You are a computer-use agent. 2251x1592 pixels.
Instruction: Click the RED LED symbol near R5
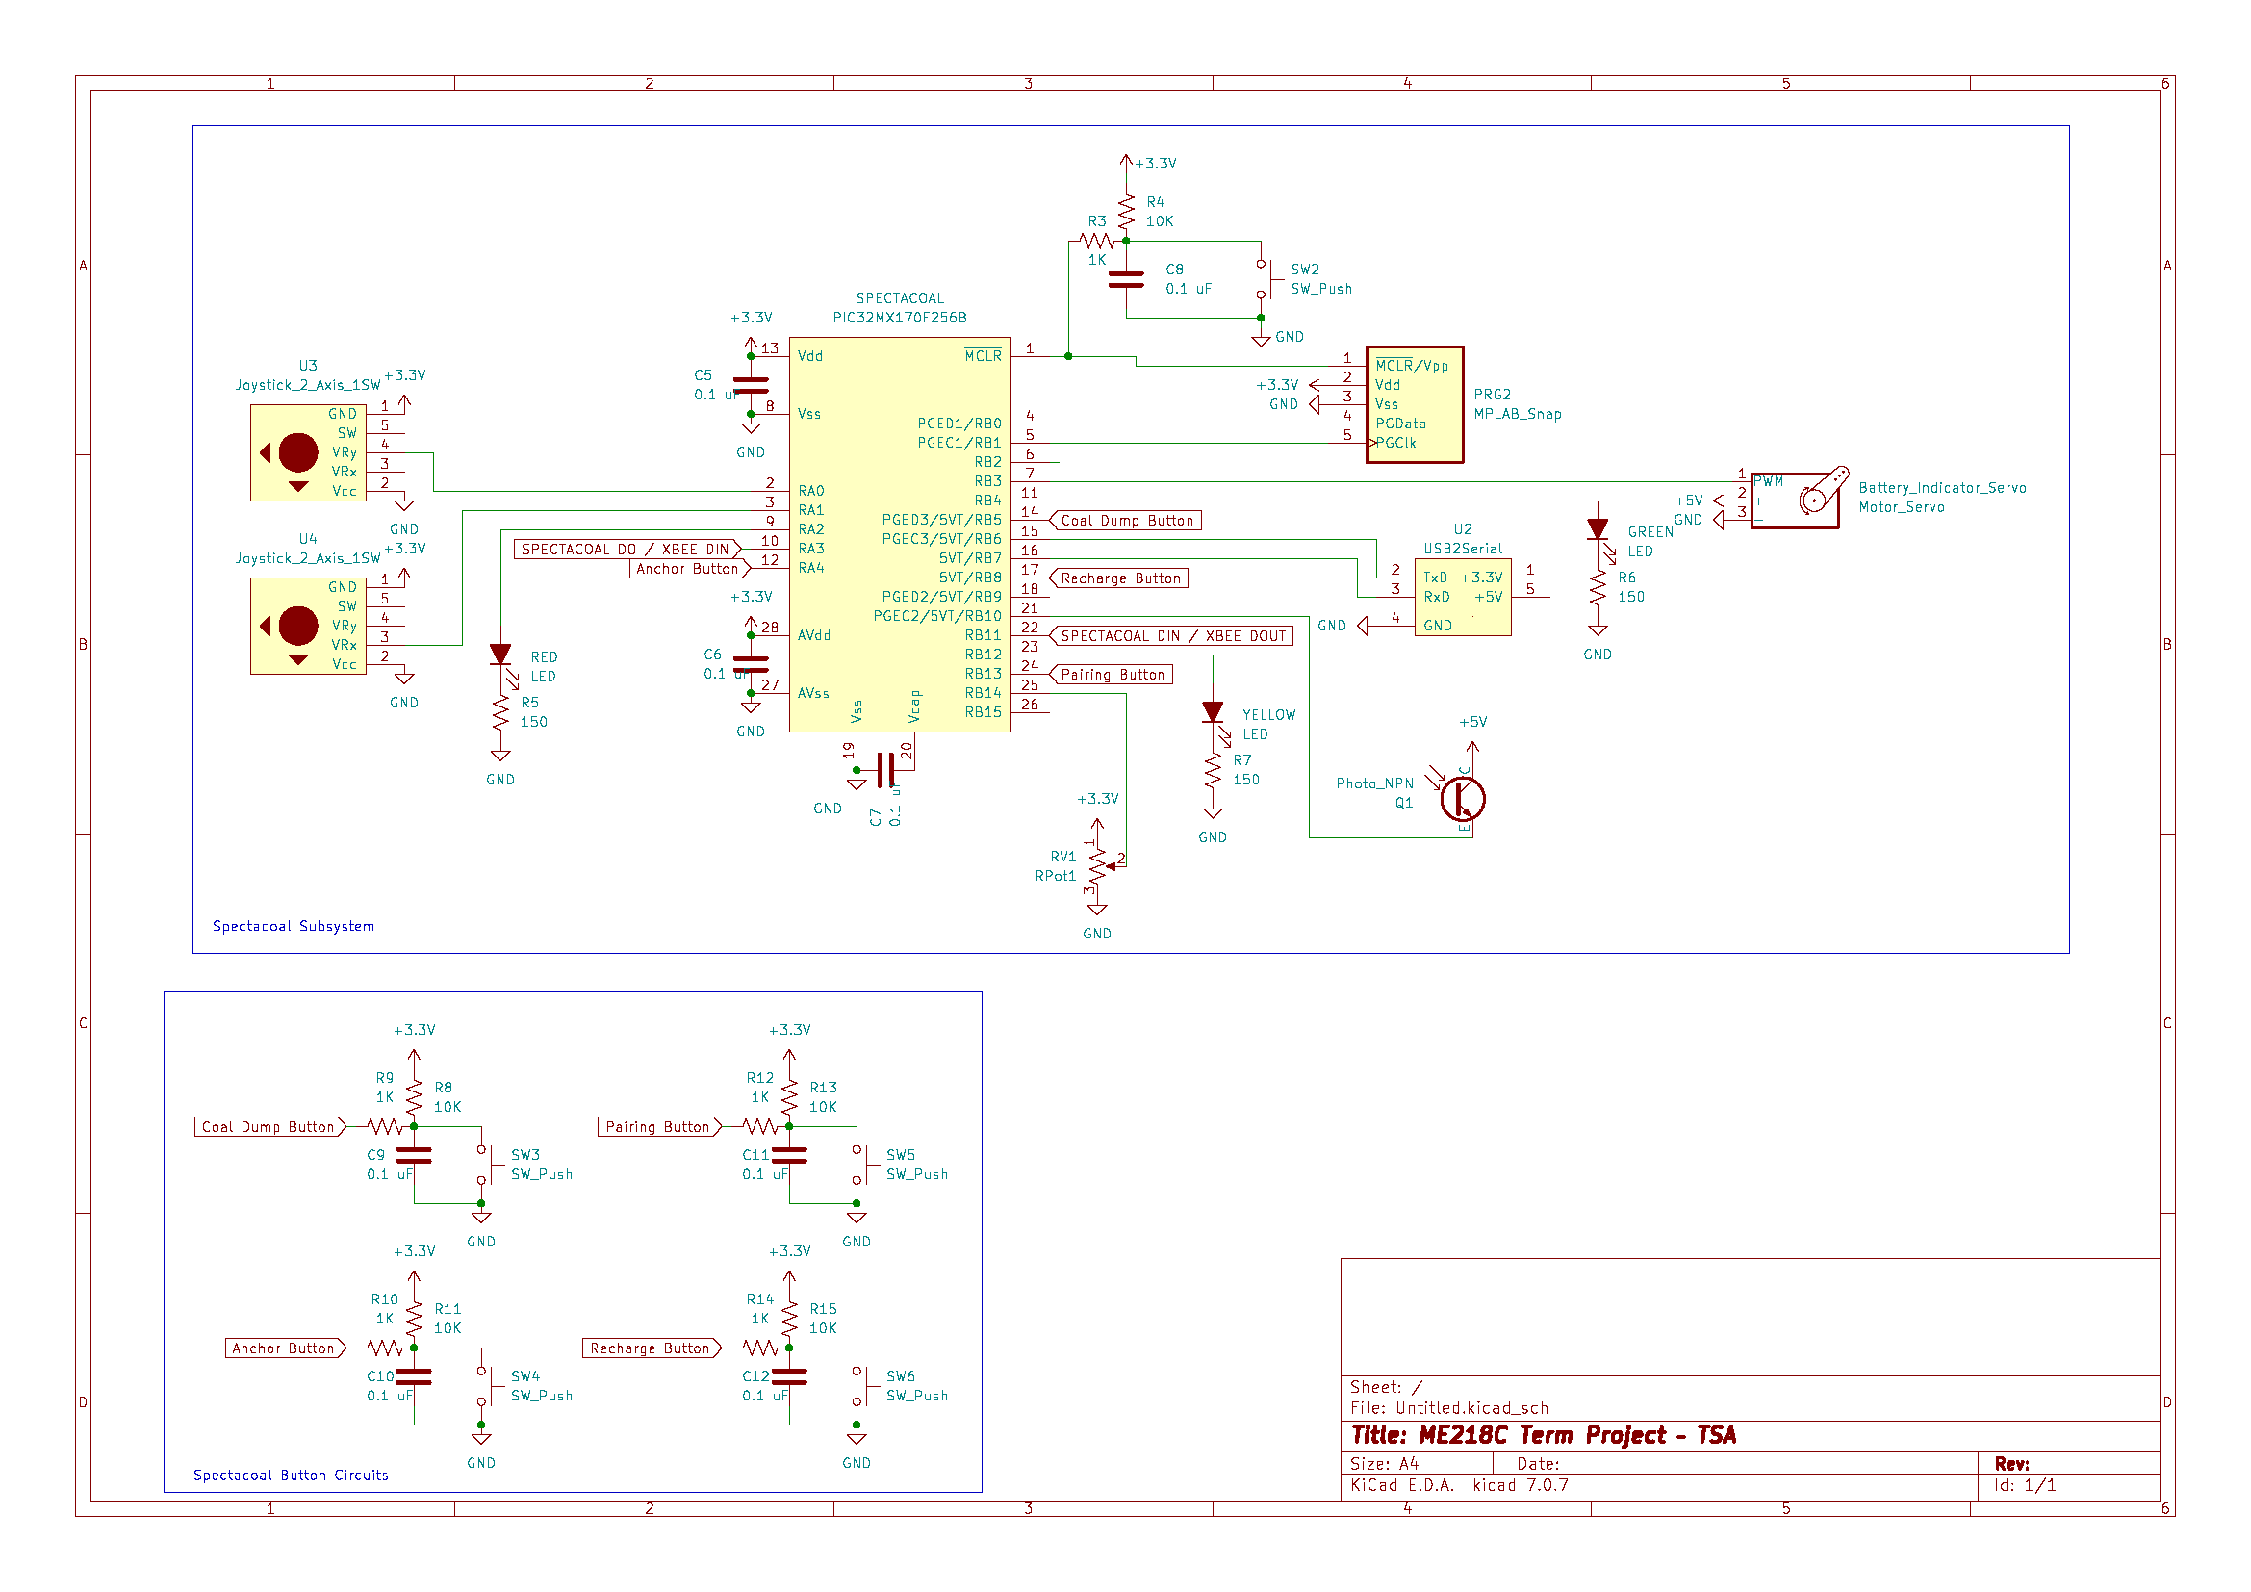tap(502, 653)
